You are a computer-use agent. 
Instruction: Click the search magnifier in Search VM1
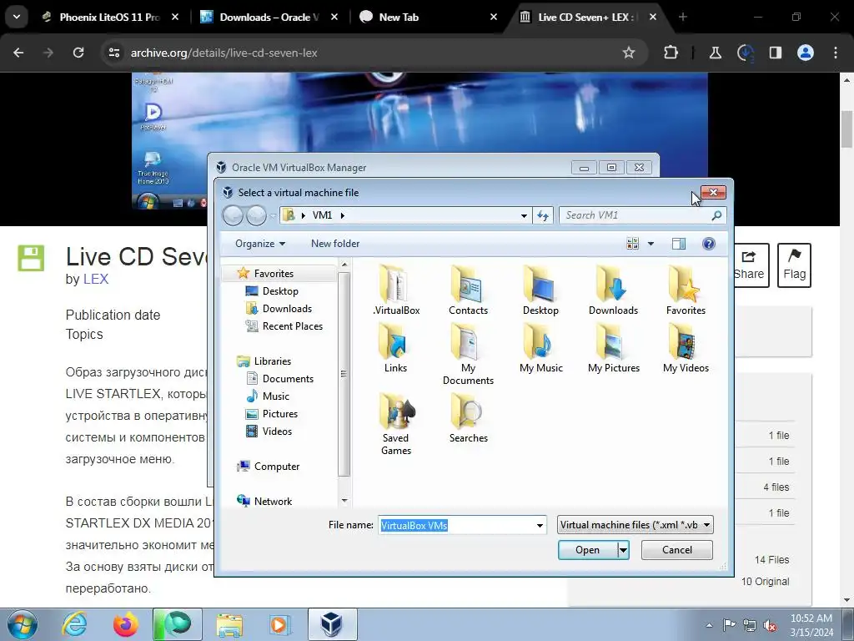point(716,215)
